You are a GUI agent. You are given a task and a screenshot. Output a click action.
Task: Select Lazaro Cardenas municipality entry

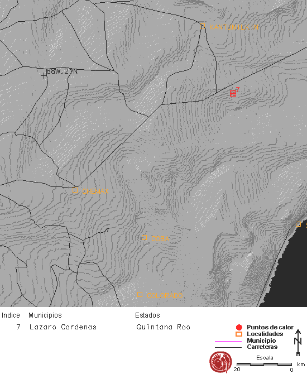(63, 327)
